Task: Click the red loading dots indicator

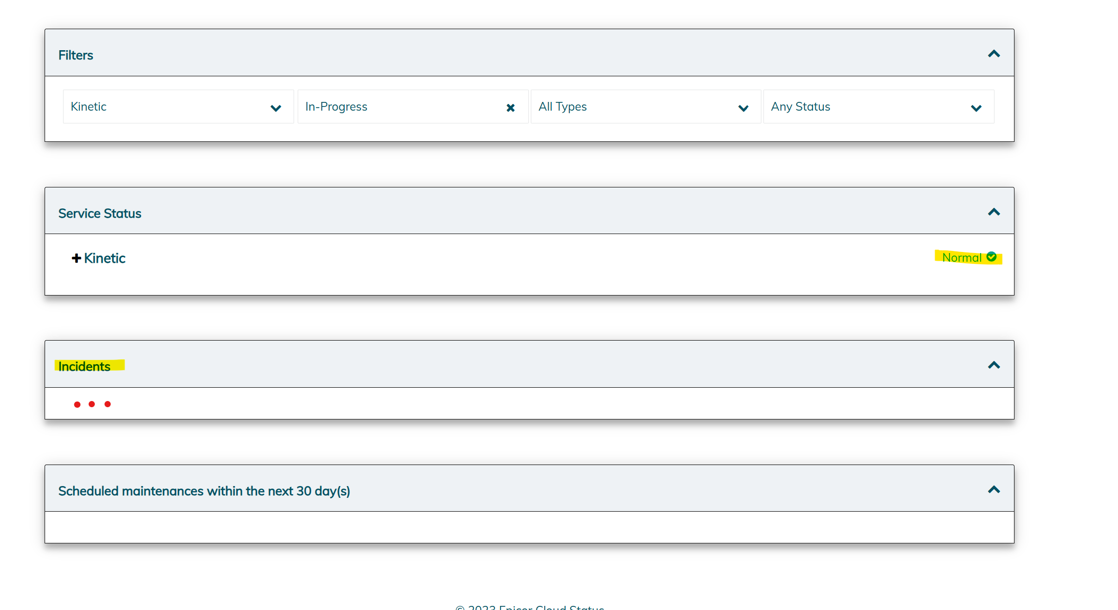Action: pos(92,404)
